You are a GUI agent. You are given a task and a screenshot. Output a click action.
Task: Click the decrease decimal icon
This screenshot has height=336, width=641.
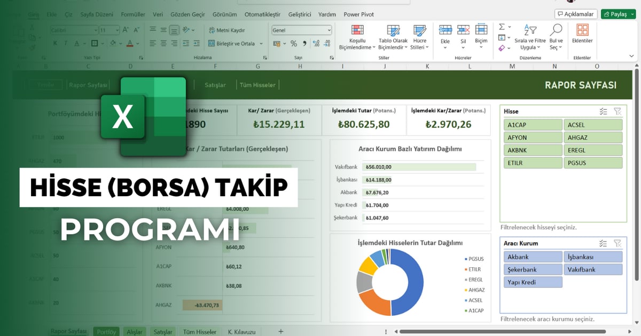pyautogui.click(x=327, y=44)
